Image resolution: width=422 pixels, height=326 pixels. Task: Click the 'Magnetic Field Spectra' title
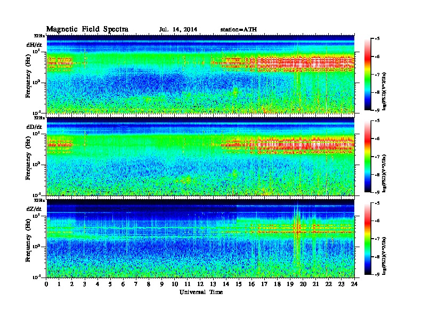pyautogui.click(x=87, y=29)
